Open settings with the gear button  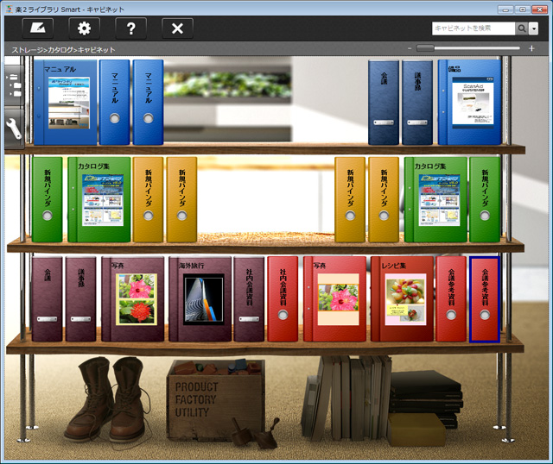click(x=84, y=28)
